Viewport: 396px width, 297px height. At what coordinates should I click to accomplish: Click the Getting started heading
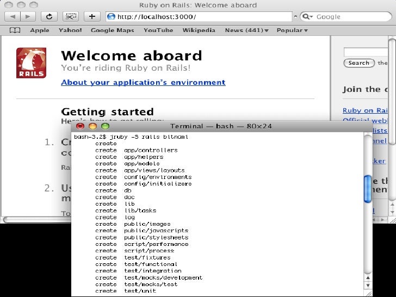107,112
